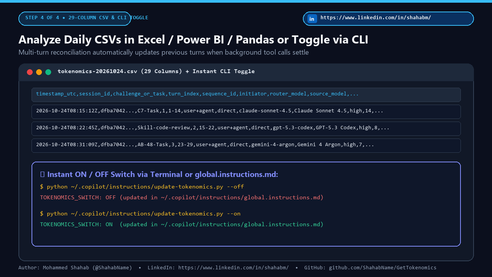Image resolution: width=492 pixels, height=277 pixels.
Task: Click the red dot in the CSV window header
Action: (30, 72)
